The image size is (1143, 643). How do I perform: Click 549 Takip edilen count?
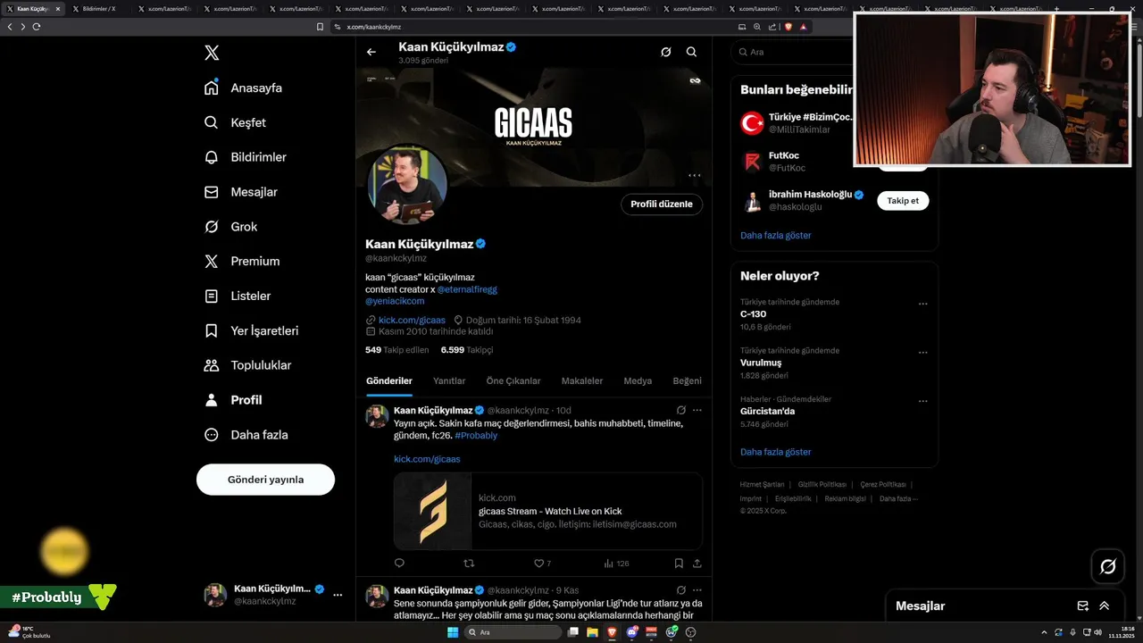coord(397,350)
